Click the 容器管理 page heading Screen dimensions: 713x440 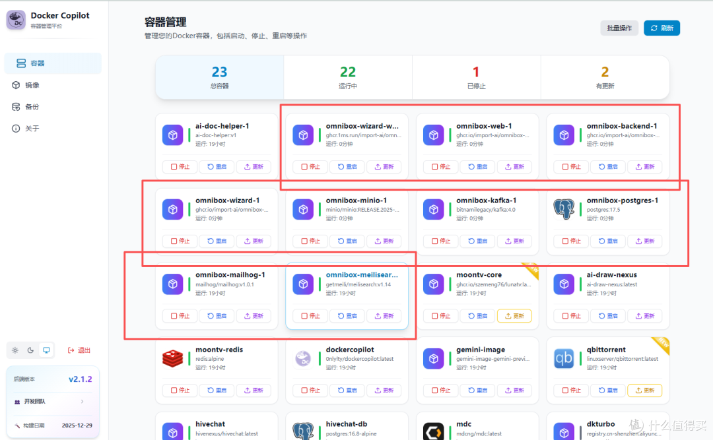pyautogui.click(x=166, y=22)
